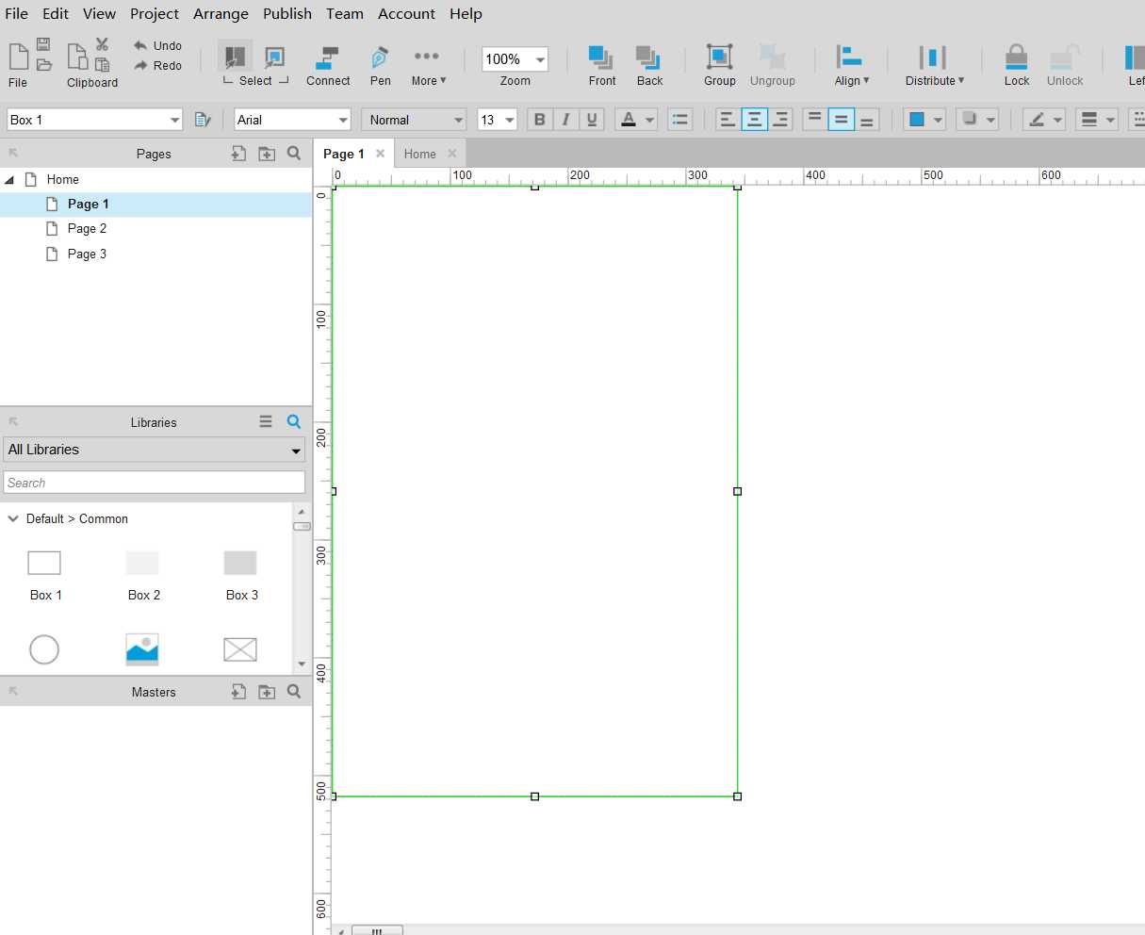Cut selection with the scissors icon
The width and height of the screenshot is (1145, 935).
click(x=103, y=44)
